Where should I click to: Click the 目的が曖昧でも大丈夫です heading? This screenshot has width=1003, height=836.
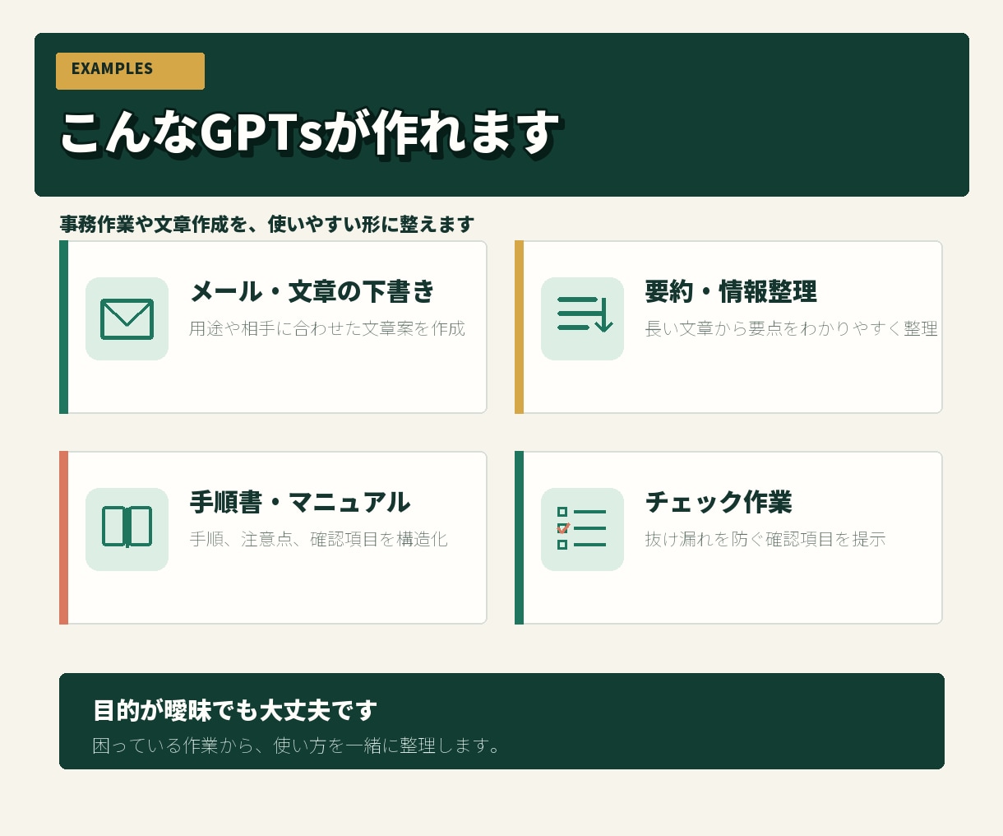pyautogui.click(x=235, y=710)
